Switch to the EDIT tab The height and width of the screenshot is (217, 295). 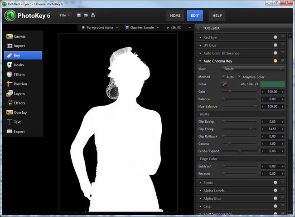pyautogui.click(x=195, y=15)
